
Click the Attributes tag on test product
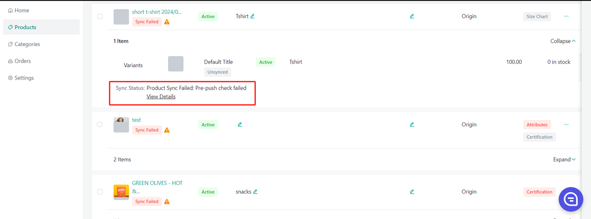pyautogui.click(x=537, y=125)
